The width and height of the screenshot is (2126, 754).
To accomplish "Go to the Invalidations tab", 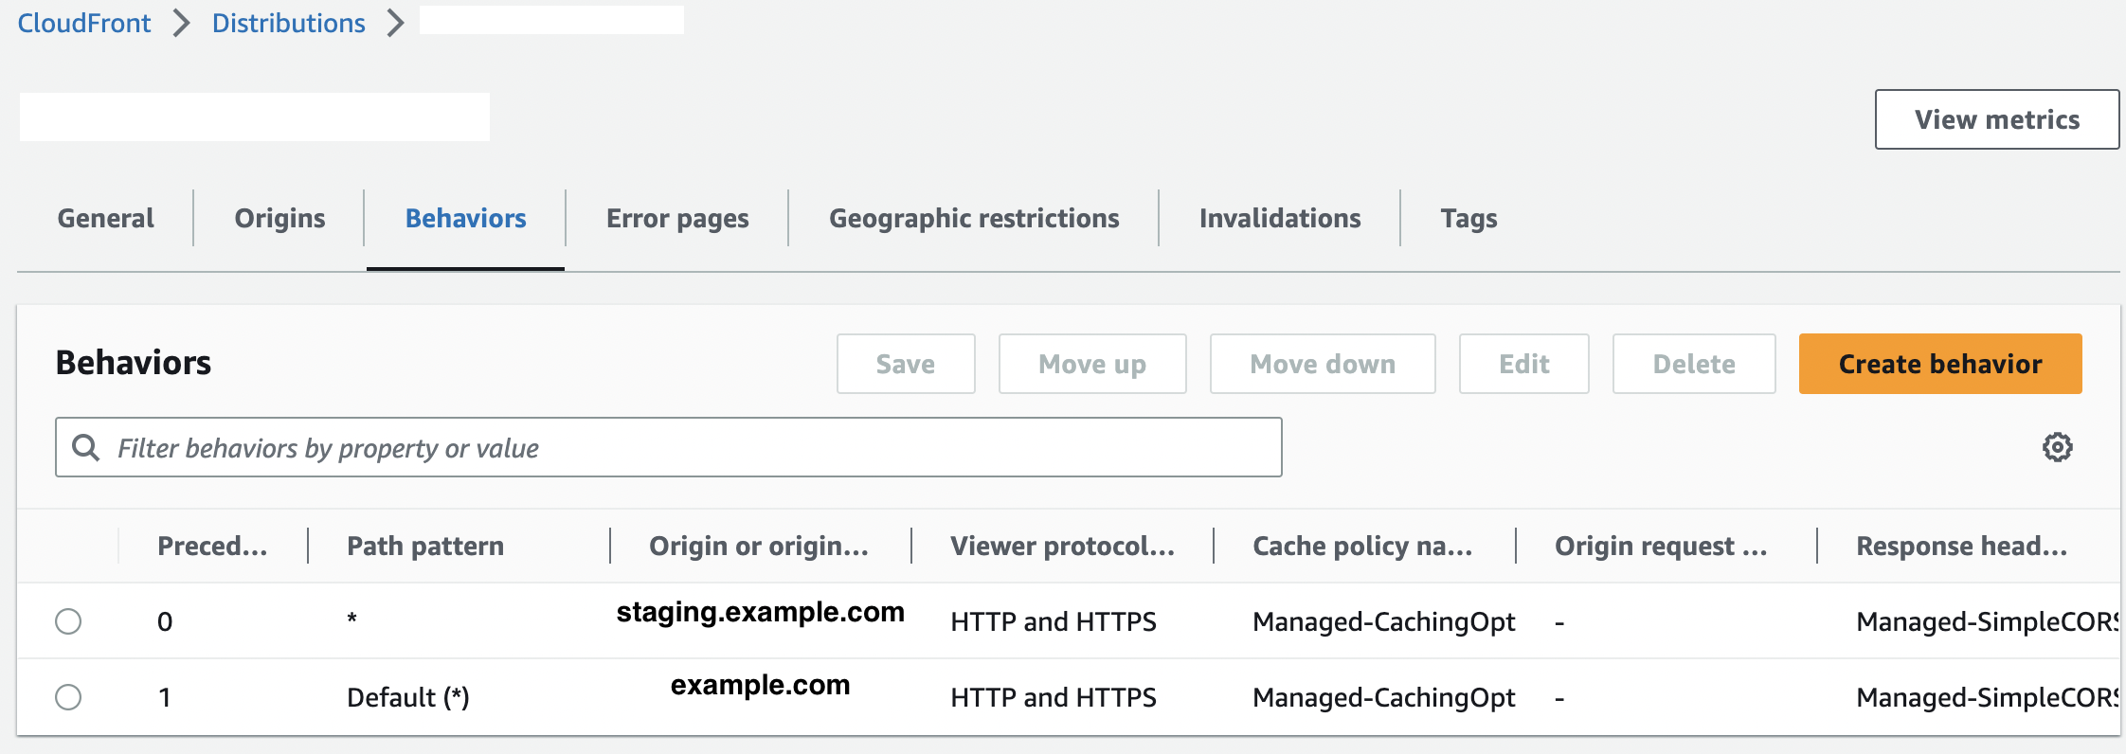I will (1280, 218).
